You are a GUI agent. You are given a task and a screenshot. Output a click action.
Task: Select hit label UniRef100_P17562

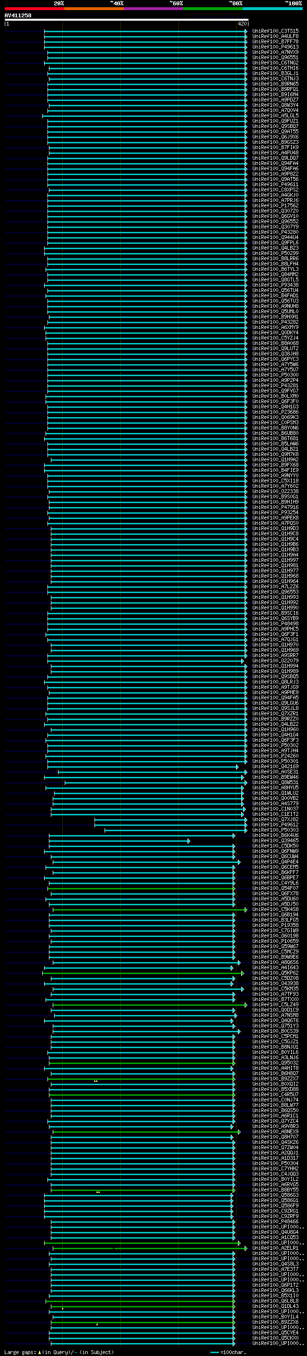pos(275,205)
